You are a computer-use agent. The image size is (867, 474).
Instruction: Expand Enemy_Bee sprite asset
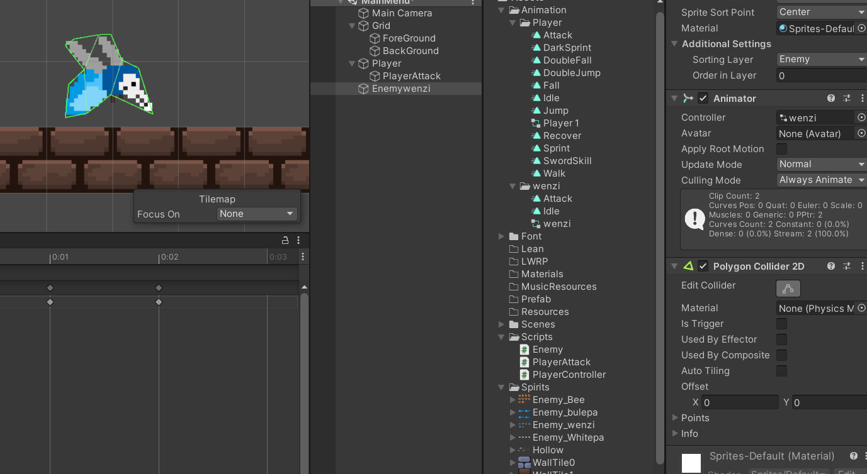(x=513, y=400)
